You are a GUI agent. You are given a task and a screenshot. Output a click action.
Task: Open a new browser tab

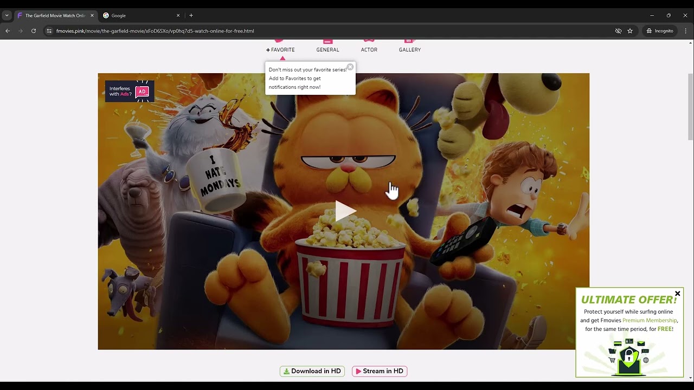click(191, 16)
